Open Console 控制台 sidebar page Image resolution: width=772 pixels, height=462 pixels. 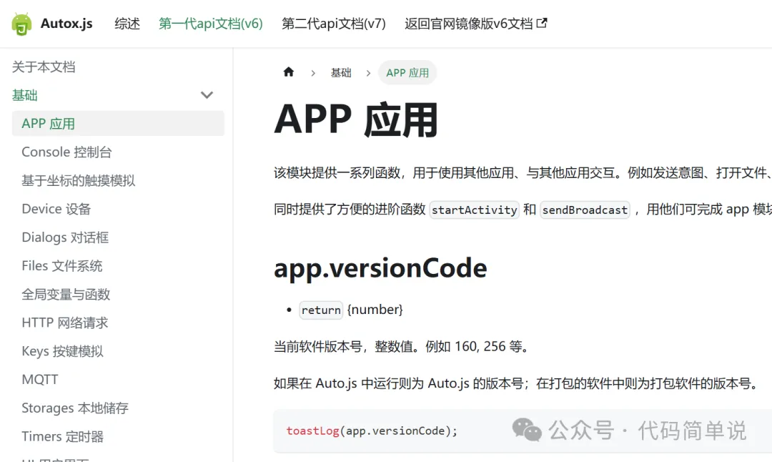(67, 152)
